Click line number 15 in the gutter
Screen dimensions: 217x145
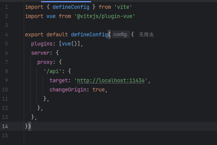5,135
